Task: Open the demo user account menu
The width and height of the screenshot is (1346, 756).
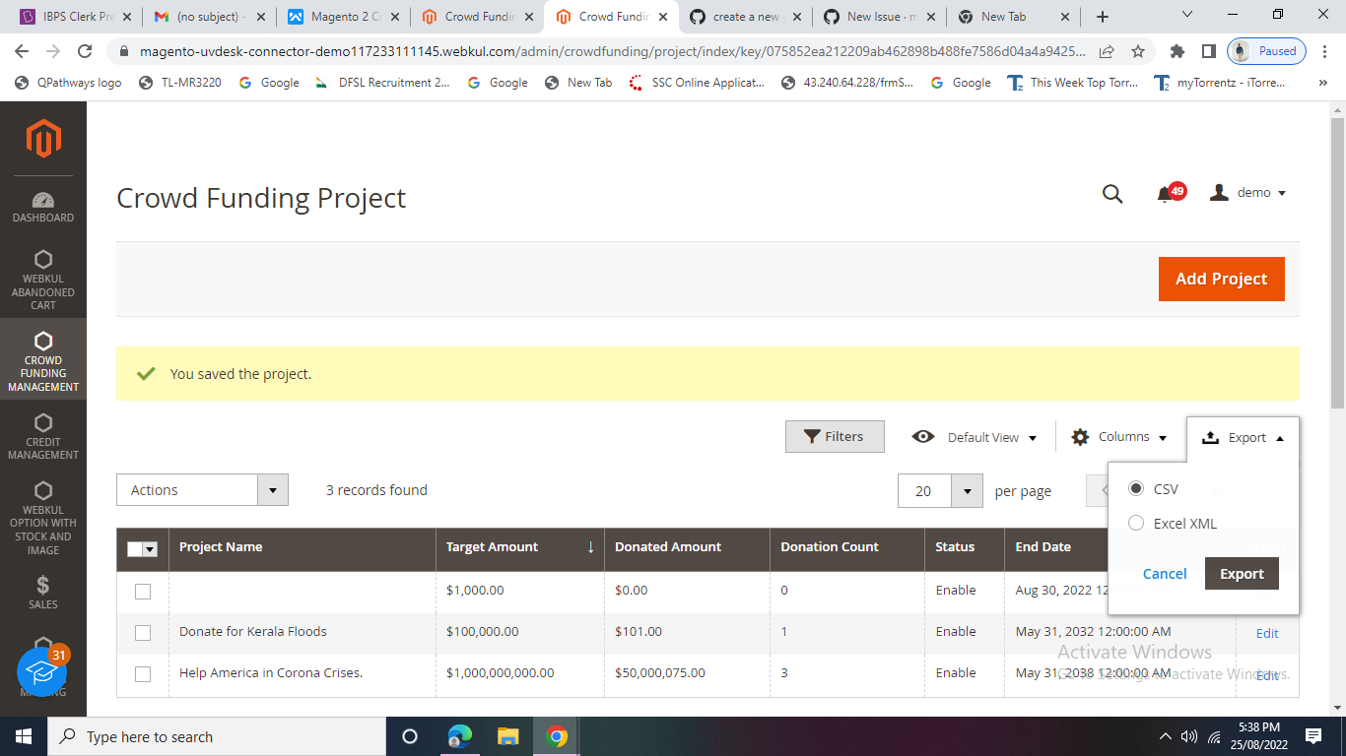Action: [x=1248, y=193]
